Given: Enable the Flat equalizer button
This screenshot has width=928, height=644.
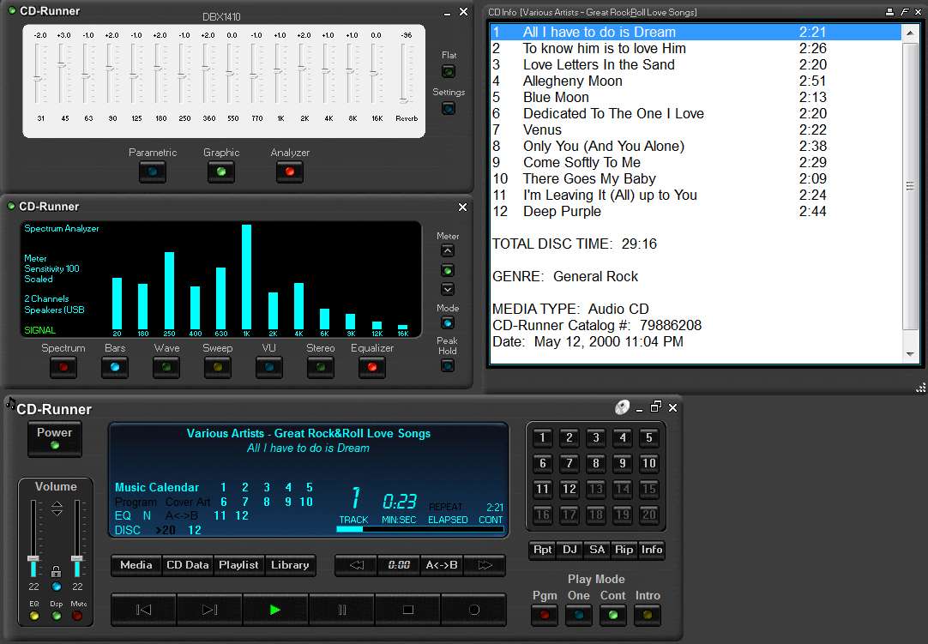Looking at the screenshot, I should click(x=449, y=72).
